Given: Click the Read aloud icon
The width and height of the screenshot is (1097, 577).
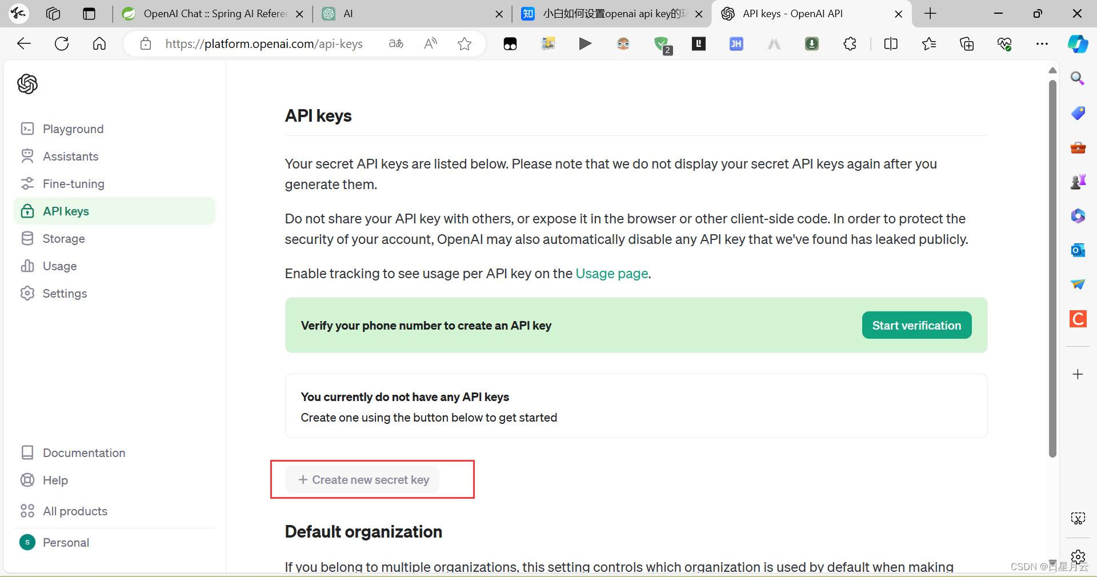Looking at the screenshot, I should [430, 44].
